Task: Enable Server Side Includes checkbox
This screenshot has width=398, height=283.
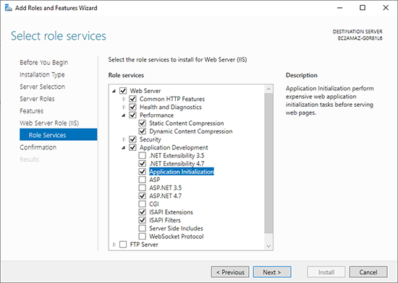Action: (143, 228)
